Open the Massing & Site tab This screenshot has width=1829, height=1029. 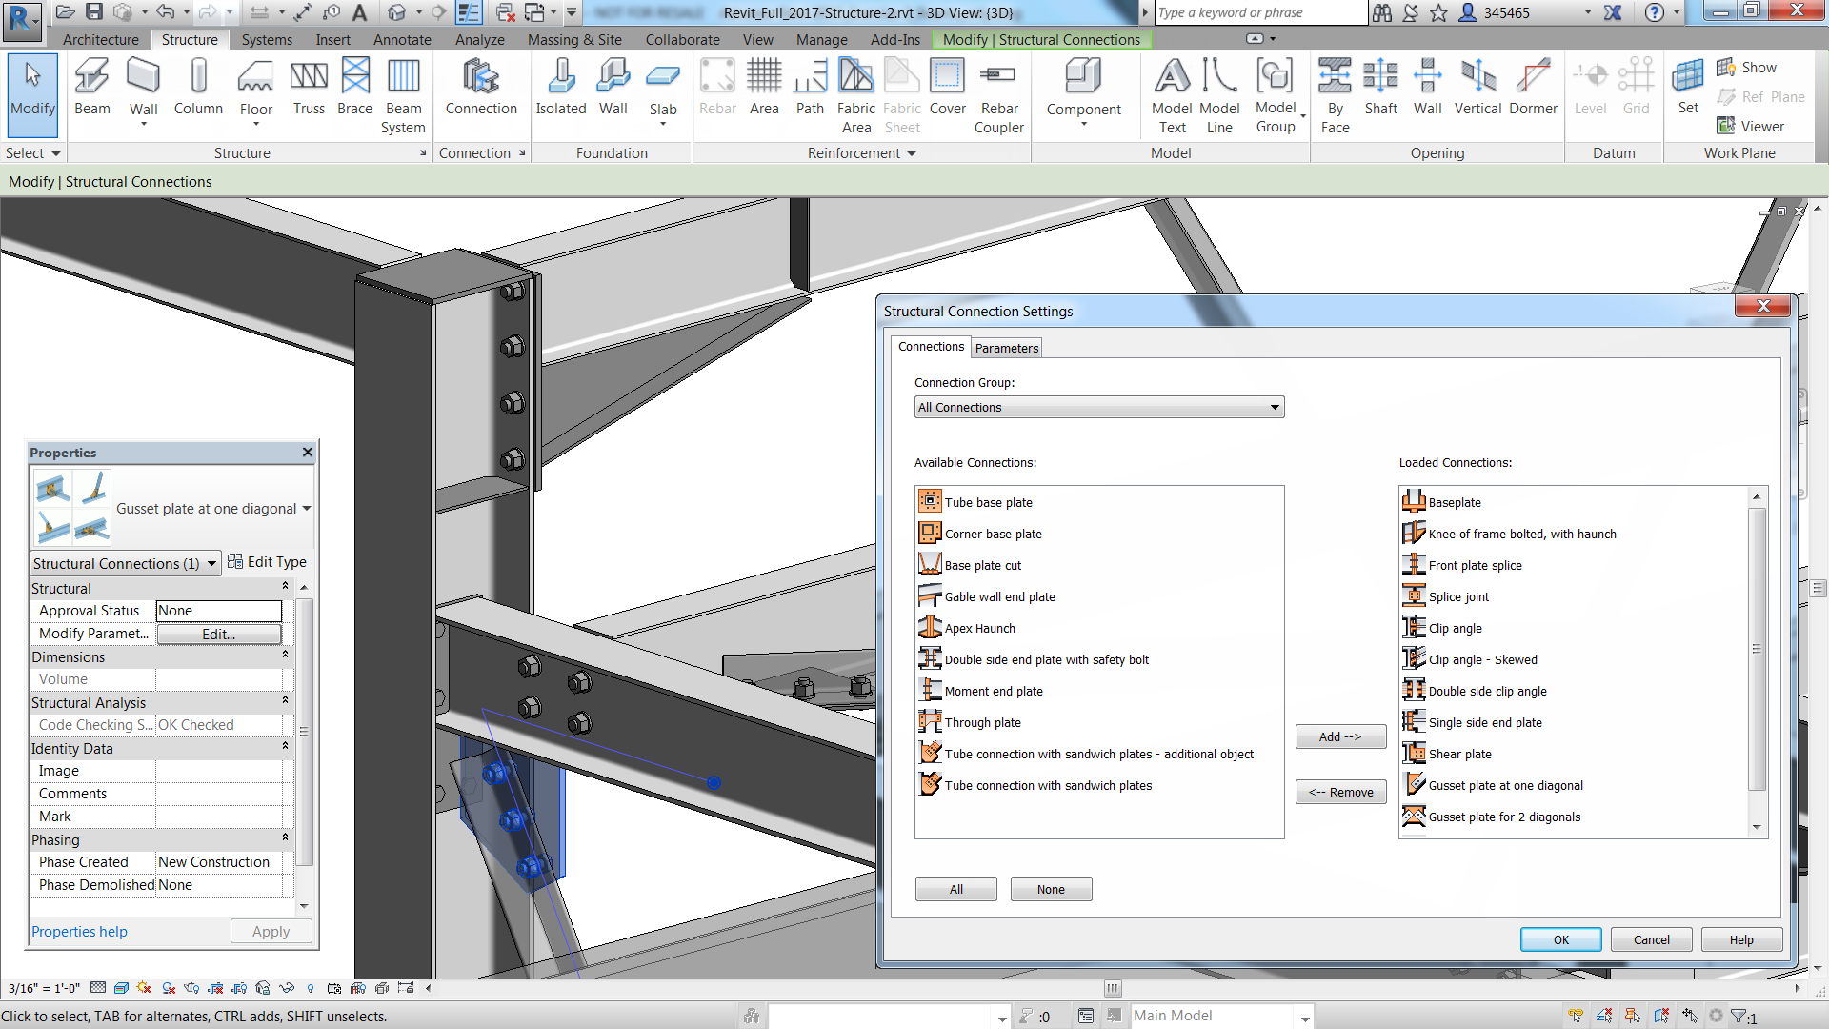574,40
